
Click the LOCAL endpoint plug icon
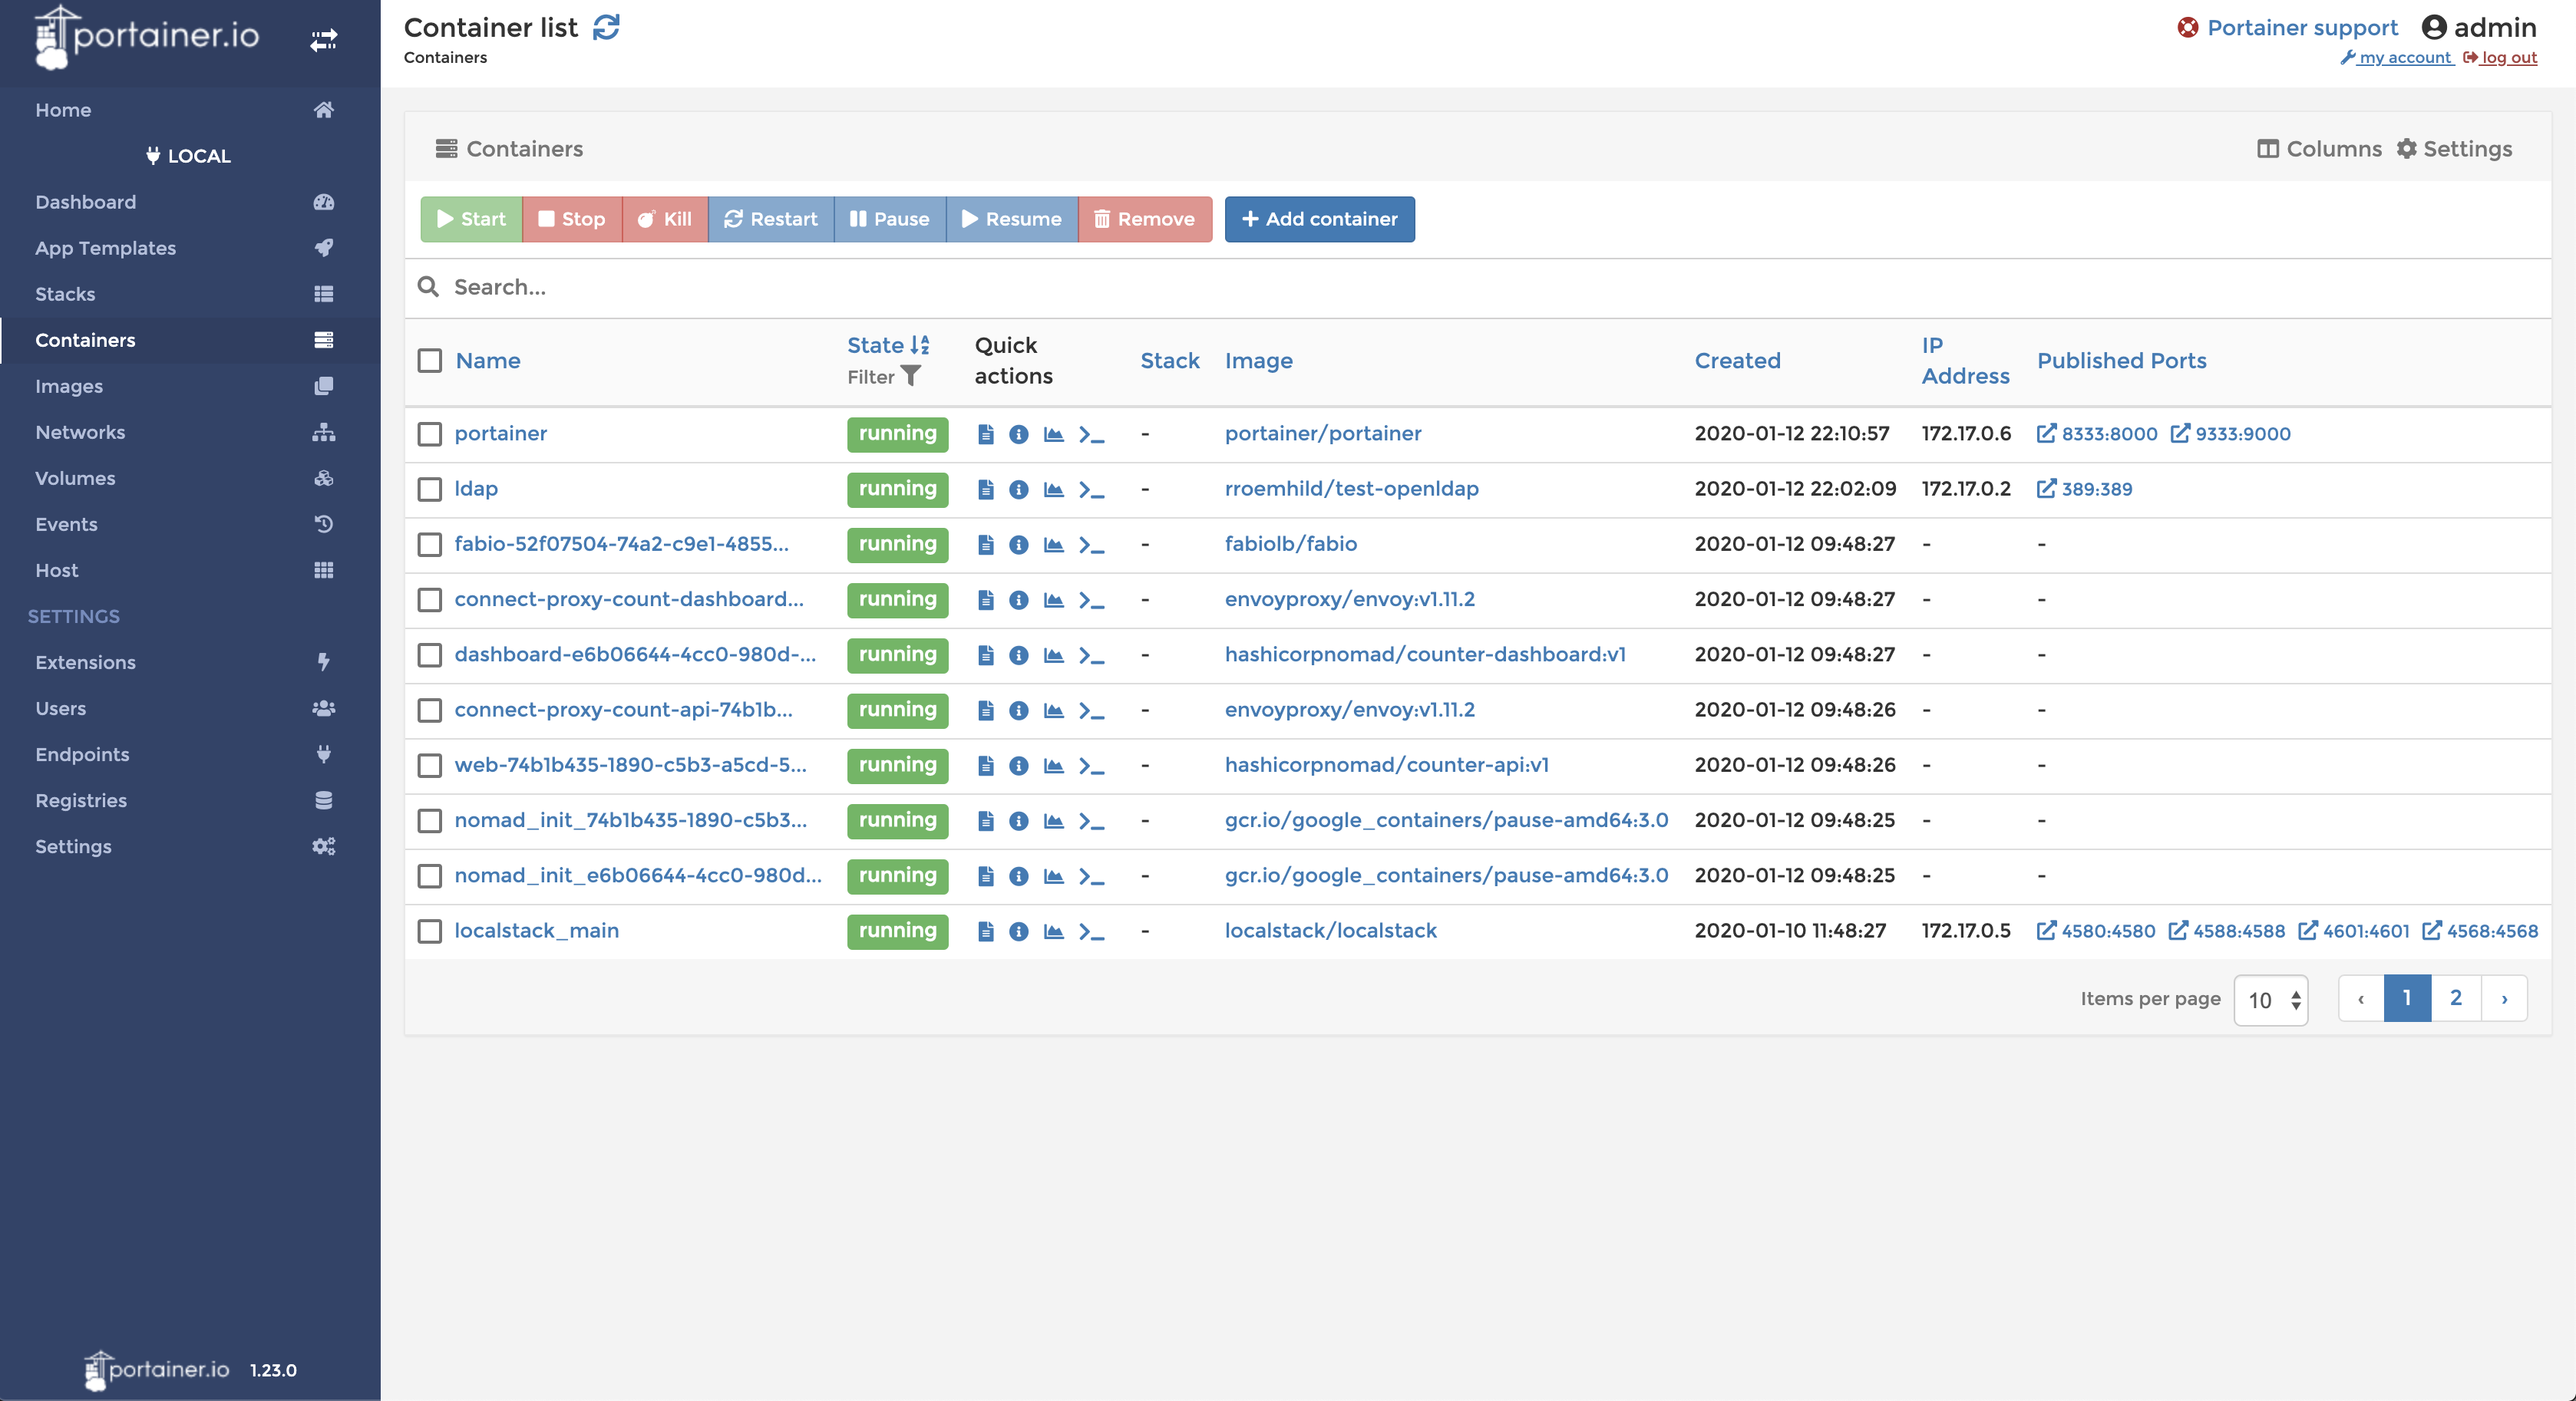click(x=153, y=155)
